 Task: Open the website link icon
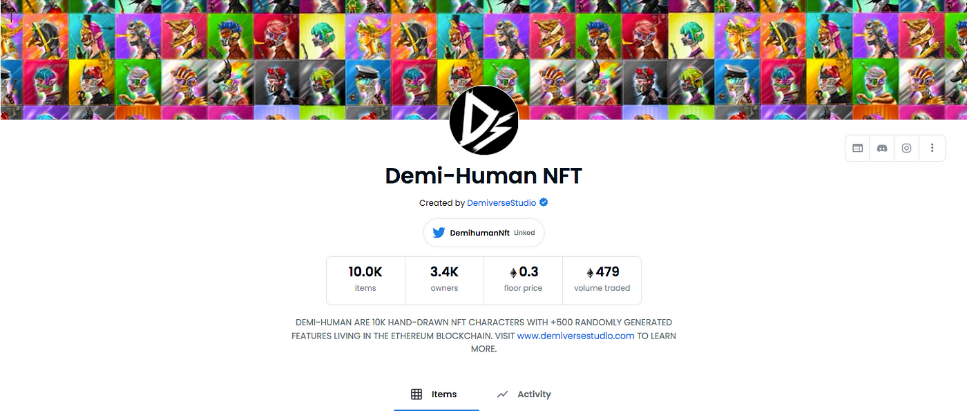(x=857, y=148)
